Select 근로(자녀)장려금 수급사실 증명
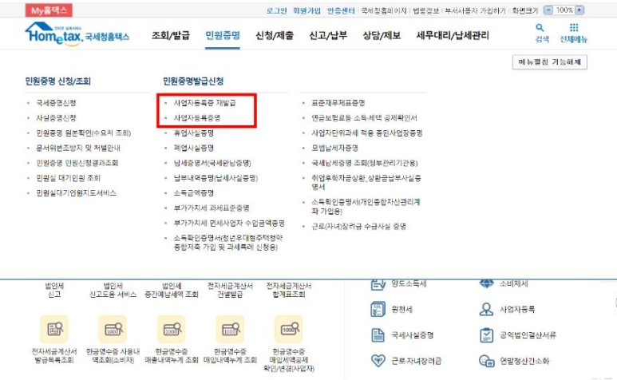This screenshot has width=617, height=380. pos(358,226)
